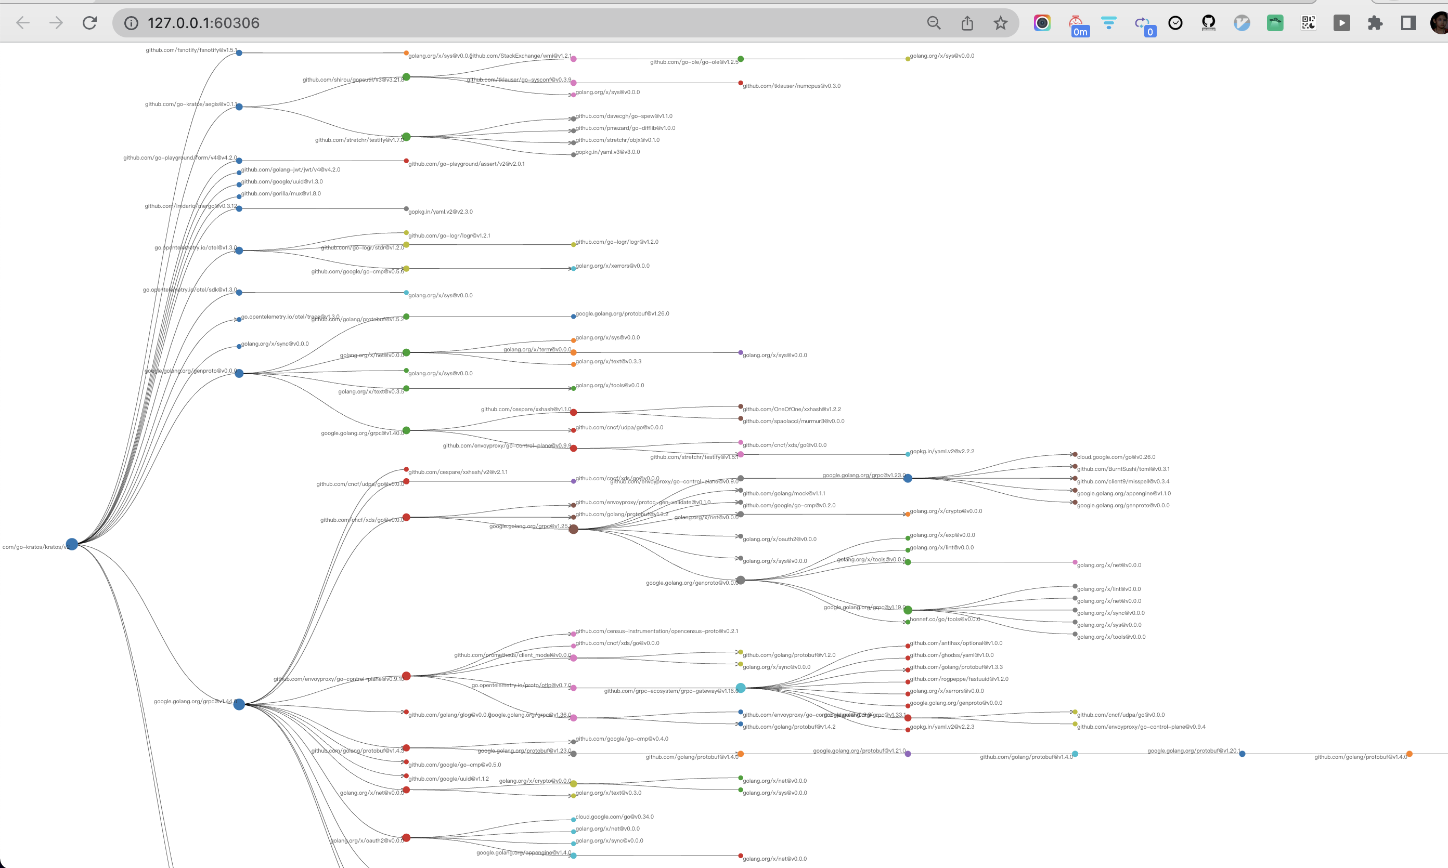This screenshot has height=868, width=1448.
Task: Click the google.golang.org/grpc@v1.23.0 blue node
Action: coord(907,478)
